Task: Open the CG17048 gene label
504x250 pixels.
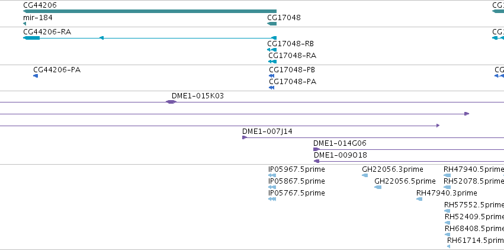Action: point(284,17)
